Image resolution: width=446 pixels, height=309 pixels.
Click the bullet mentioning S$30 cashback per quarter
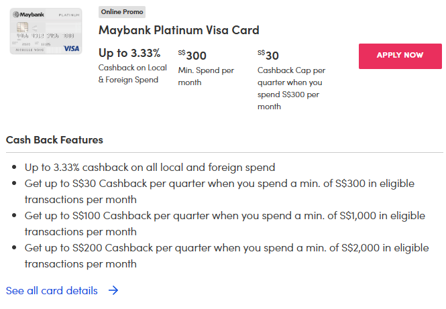pos(219,184)
